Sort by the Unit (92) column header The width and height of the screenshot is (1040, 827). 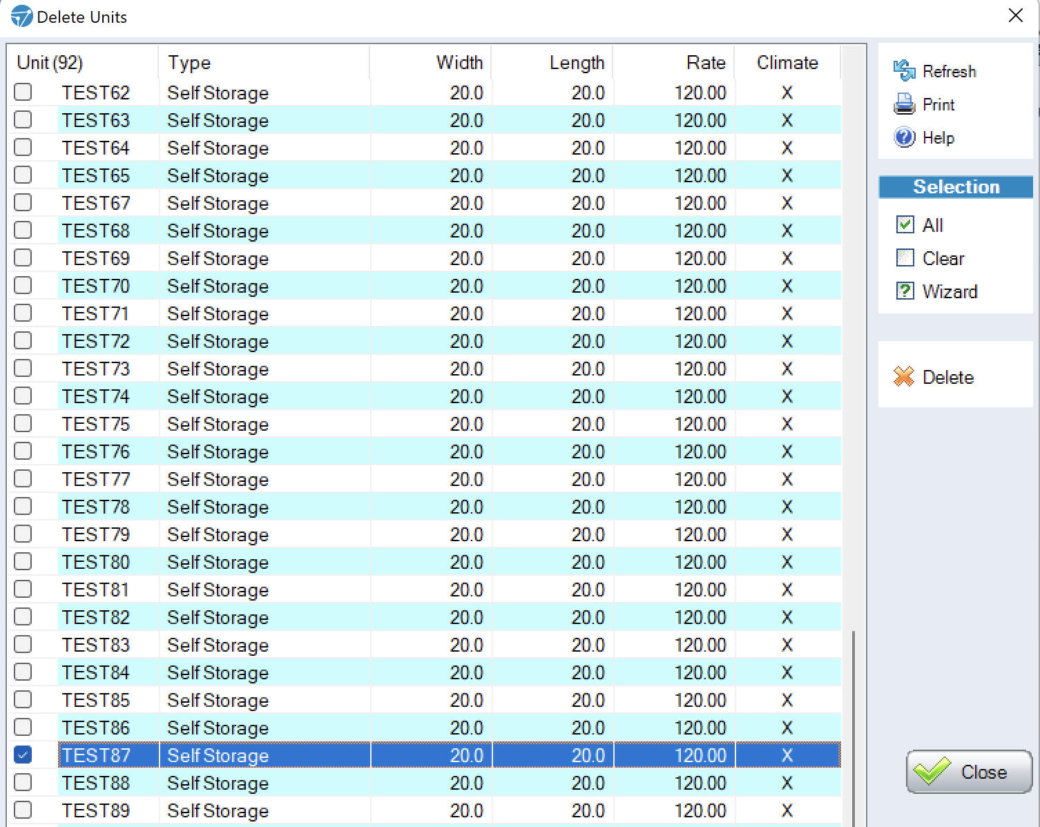click(x=83, y=62)
